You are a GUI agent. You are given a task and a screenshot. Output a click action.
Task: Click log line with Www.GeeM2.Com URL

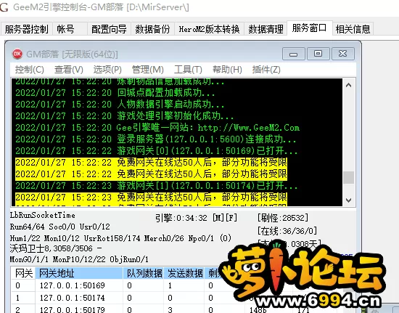(157, 127)
